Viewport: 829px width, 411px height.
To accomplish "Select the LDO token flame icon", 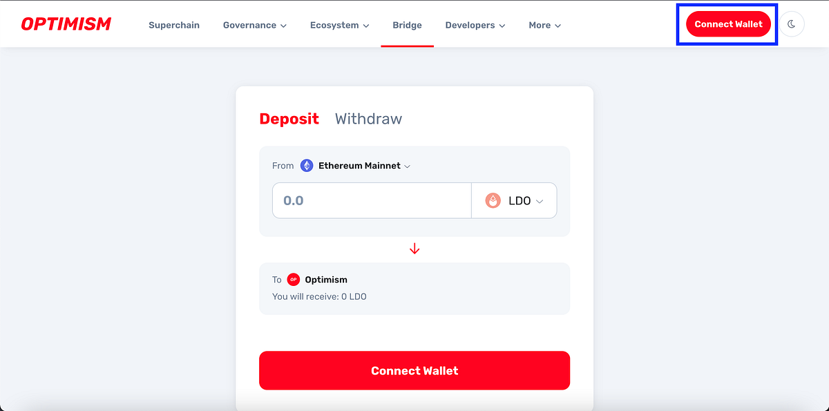I will pos(493,200).
